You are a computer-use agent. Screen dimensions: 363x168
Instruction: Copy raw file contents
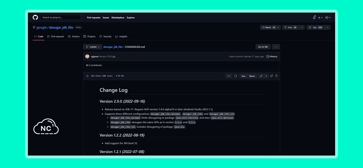pyautogui.click(x=272, y=76)
